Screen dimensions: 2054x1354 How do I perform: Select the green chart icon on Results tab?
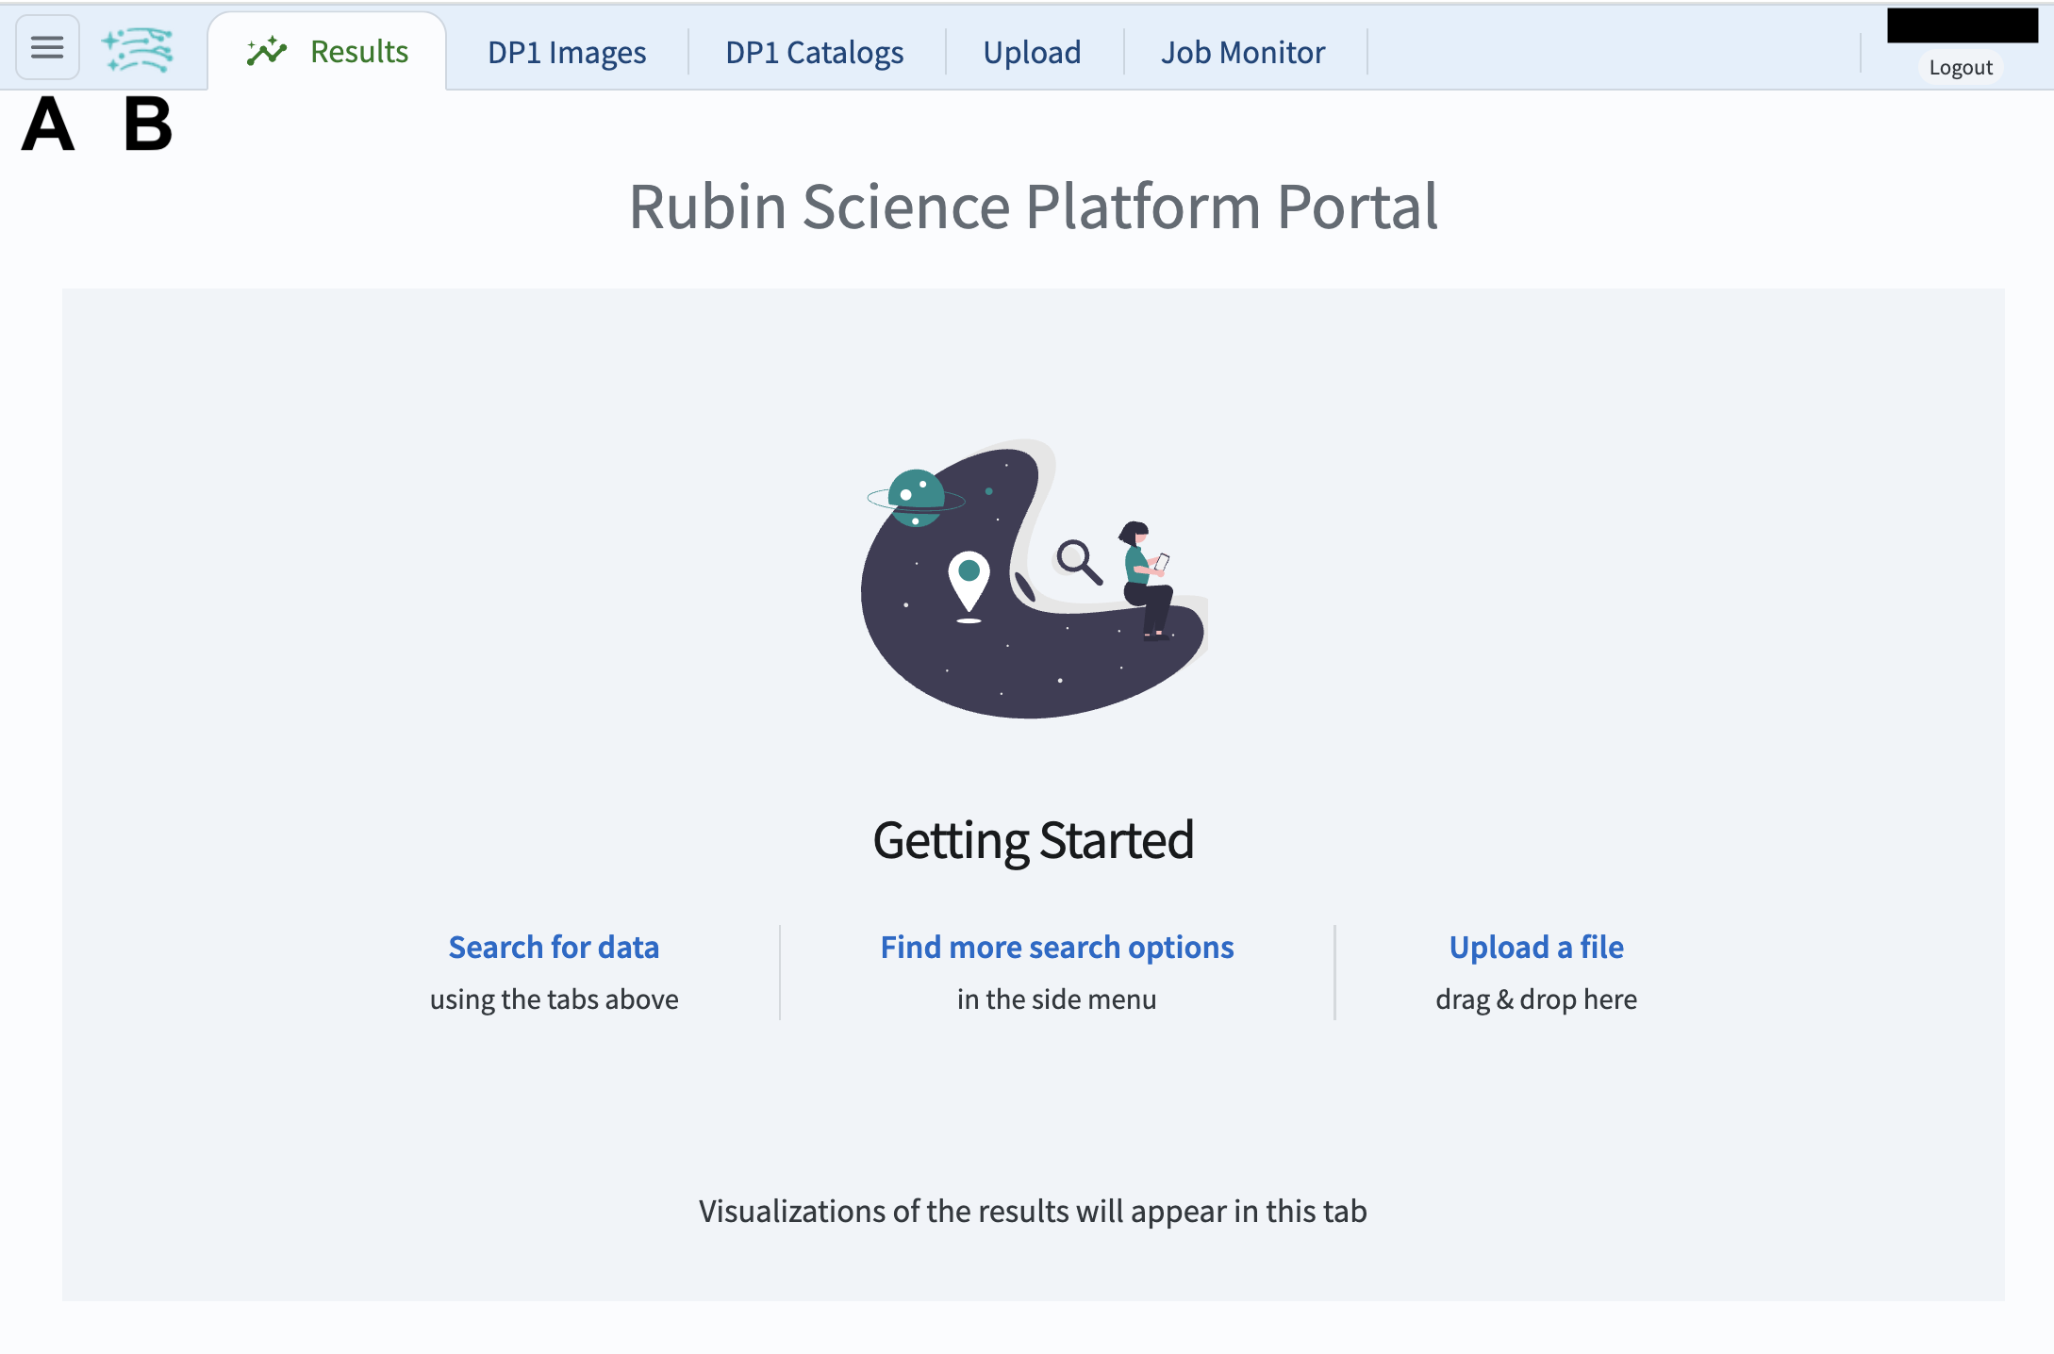[x=267, y=50]
